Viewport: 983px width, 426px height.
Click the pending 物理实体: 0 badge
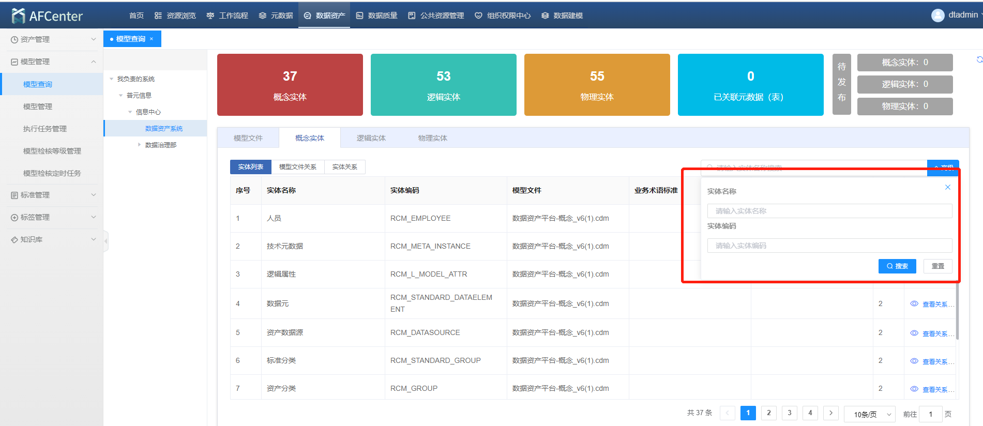pos(905,106)
